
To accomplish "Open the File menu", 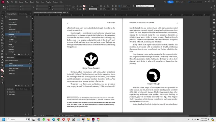I will tap(12, 2).
